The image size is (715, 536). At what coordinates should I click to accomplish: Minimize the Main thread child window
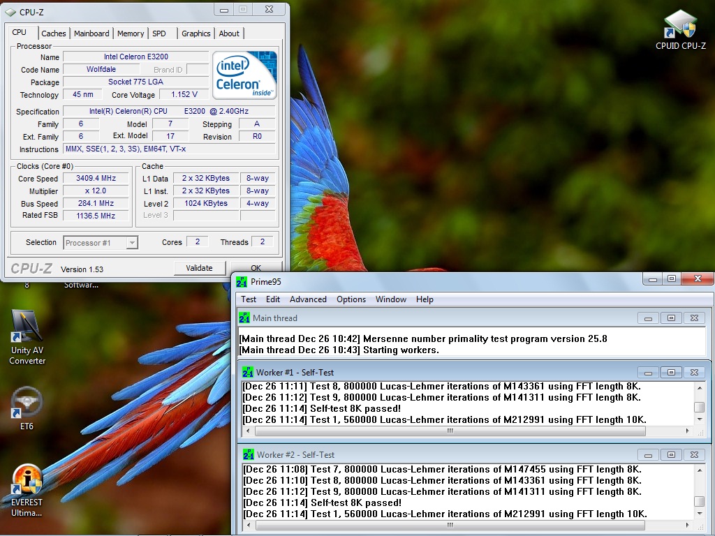(x=648, y=318)
